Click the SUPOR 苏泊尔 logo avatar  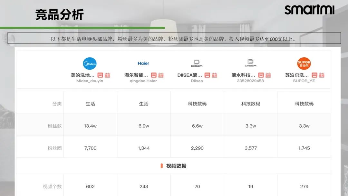(304, 64)
